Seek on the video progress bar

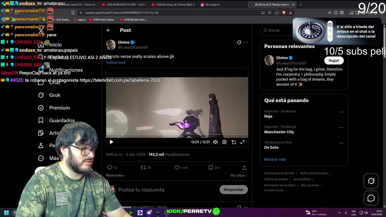point(177,135)
